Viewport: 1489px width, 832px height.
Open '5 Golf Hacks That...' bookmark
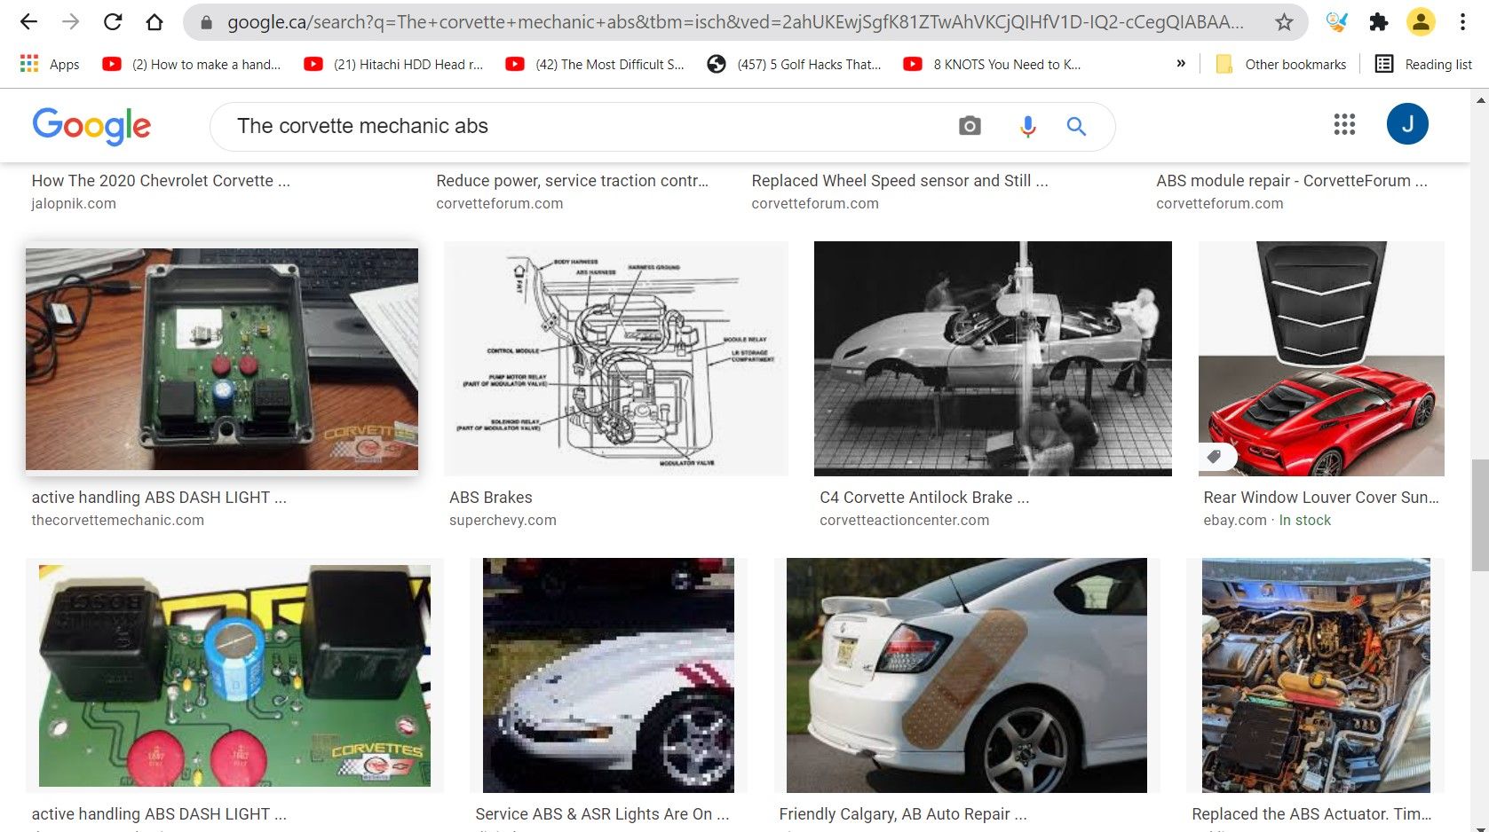(x=795, y=64)
